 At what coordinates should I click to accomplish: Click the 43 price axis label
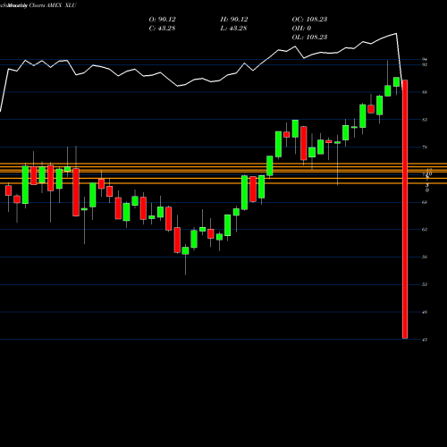pos(425,340)
